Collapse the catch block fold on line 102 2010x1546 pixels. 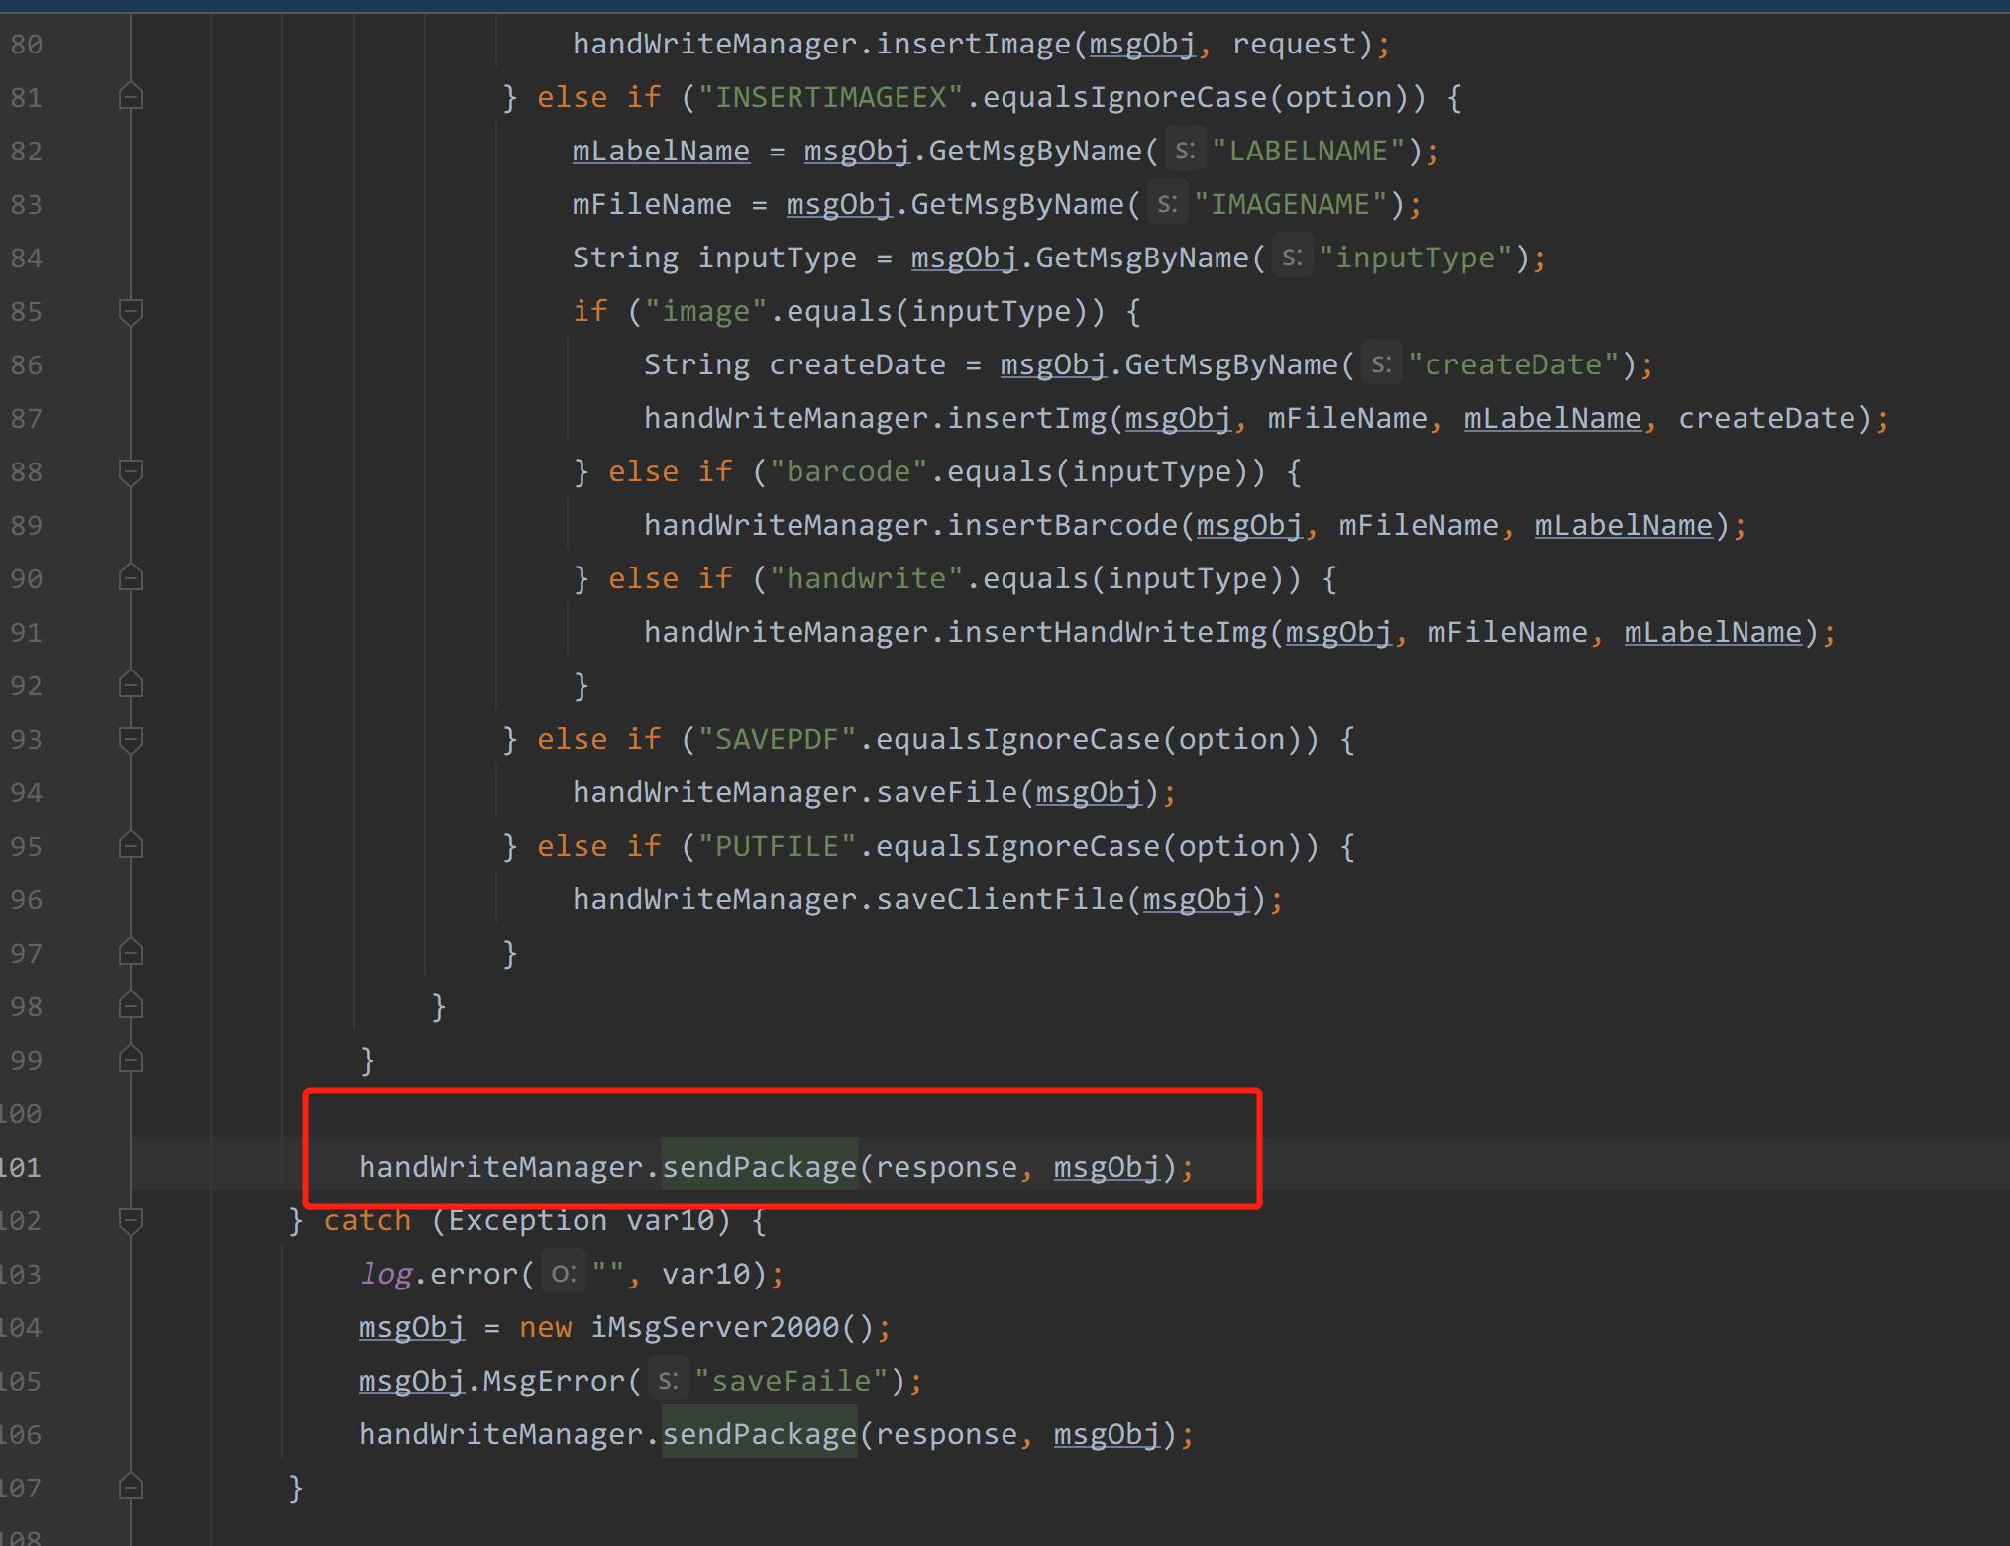[130, 1220]
